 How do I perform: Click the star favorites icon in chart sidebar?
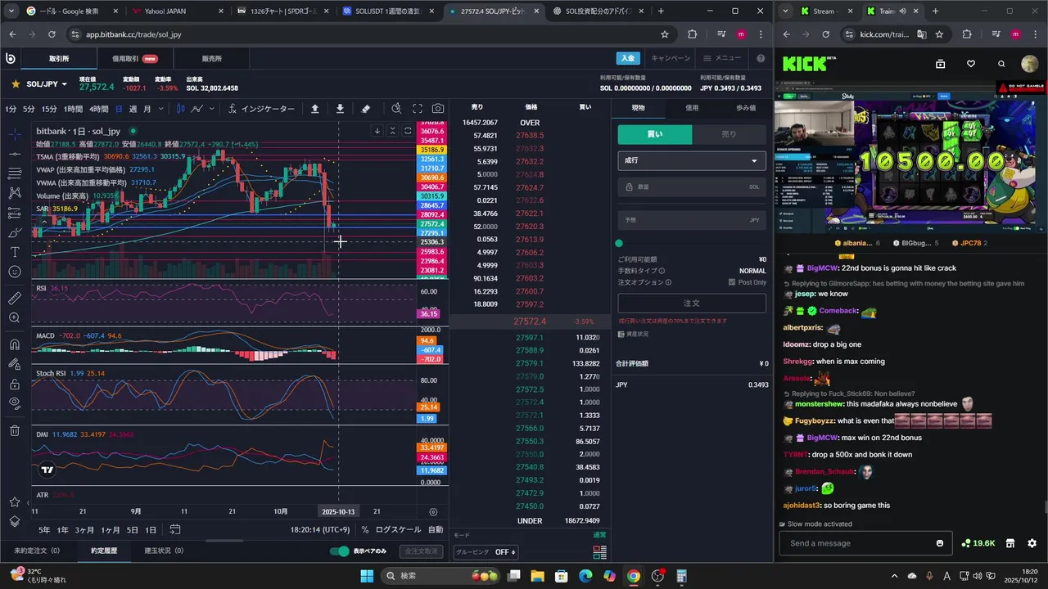pos(15,501)
